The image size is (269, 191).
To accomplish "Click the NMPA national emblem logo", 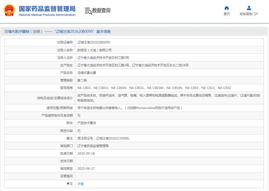I will [9, 10].
